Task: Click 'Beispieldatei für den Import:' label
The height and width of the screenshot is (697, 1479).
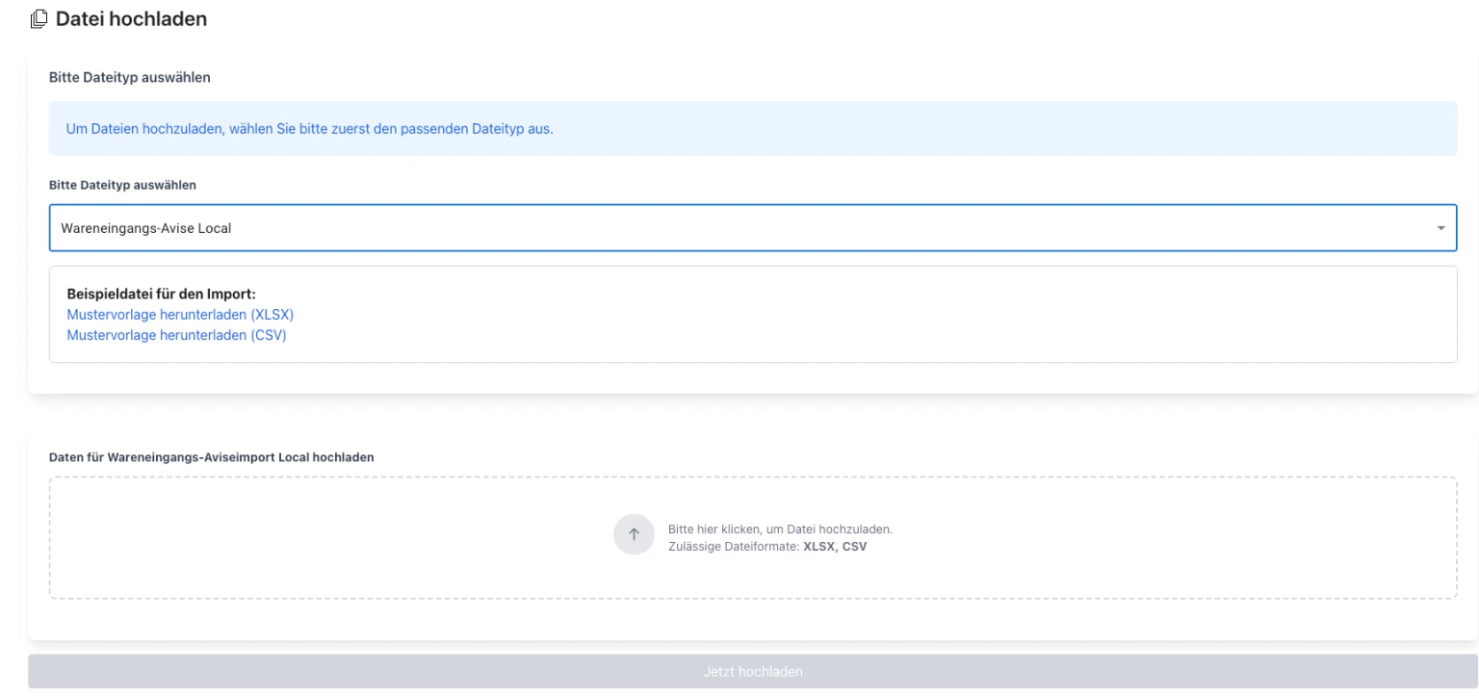Action: coord(162,294)
